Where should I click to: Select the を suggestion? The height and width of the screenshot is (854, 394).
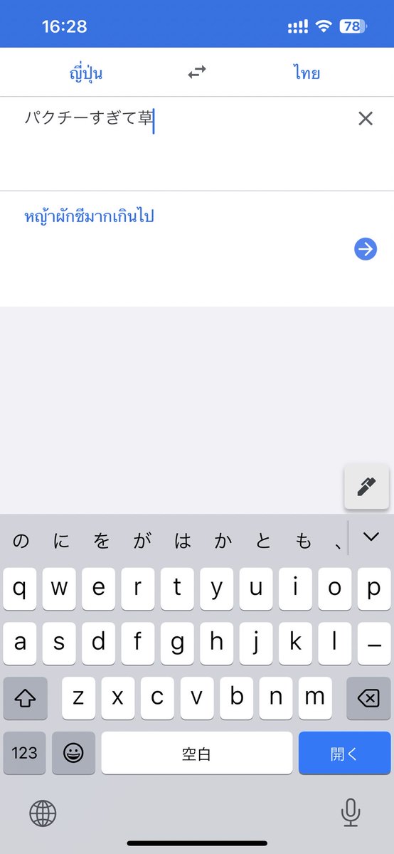click(102, 542)
